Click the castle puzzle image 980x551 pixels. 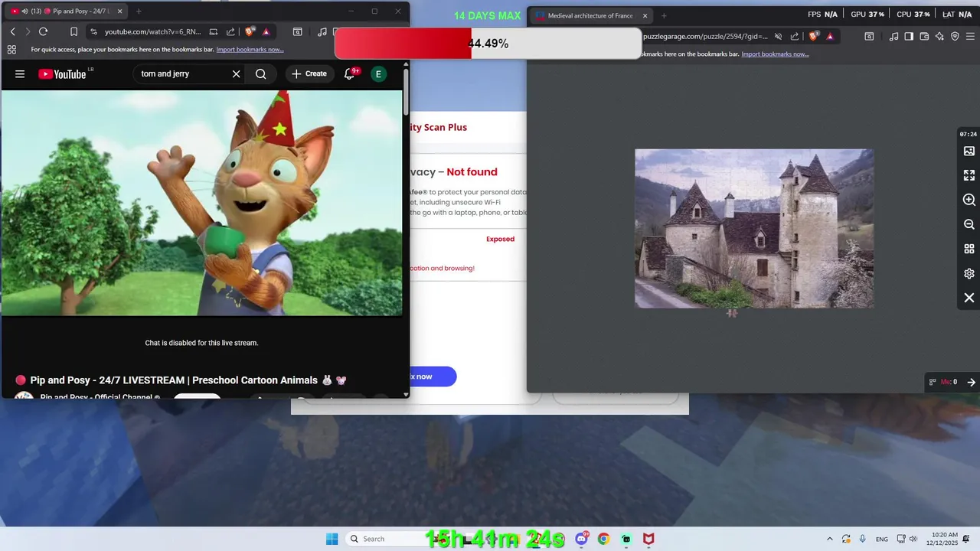point(754,228)
